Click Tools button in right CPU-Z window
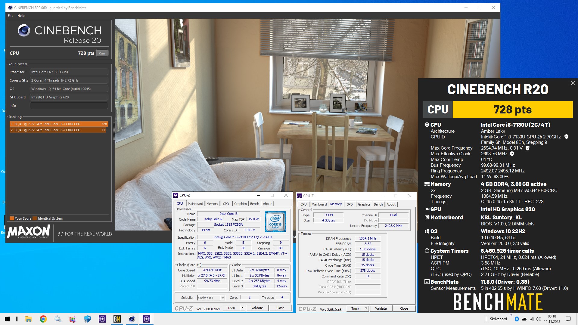This screenshot has width=578, height=325. click(x=355, y=308)
